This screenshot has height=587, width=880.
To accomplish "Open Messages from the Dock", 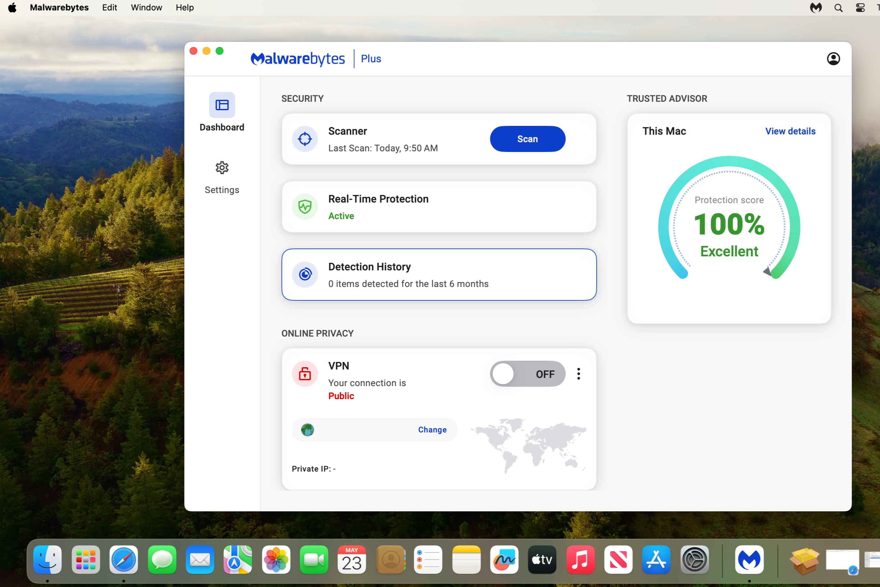I will click(x=162, y=560).
